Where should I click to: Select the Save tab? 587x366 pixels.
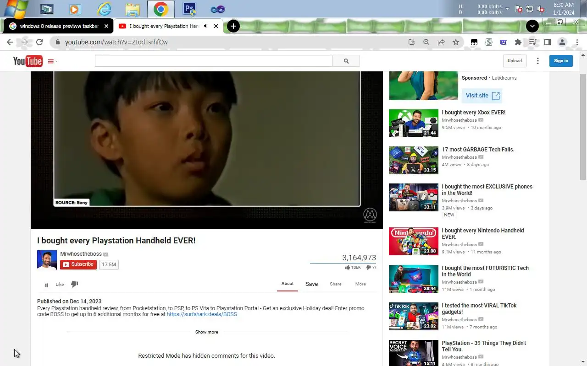point(312,284)
